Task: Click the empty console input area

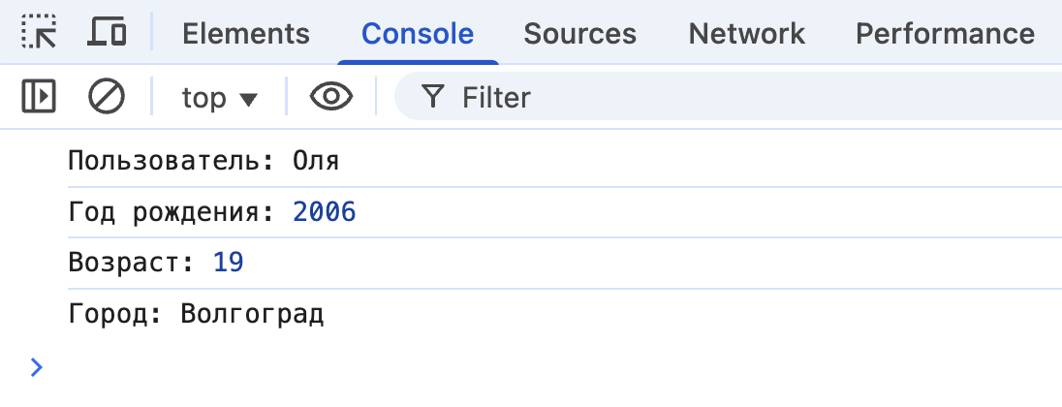Action: [x=543, y=366]
